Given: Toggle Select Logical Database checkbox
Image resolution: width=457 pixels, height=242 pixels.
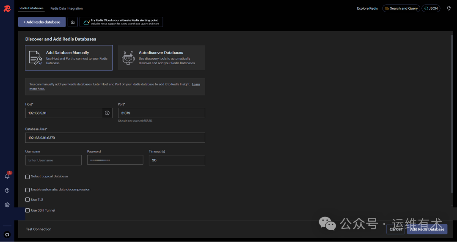Looking at the screenshot, I should point(28,177).
